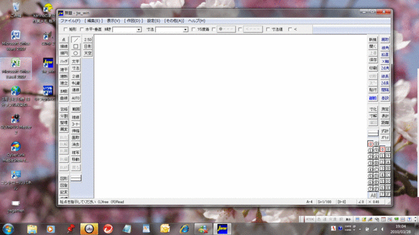Open the ファイル(F) menu
This screenshot has width=419, height=235.
(71, 21)
